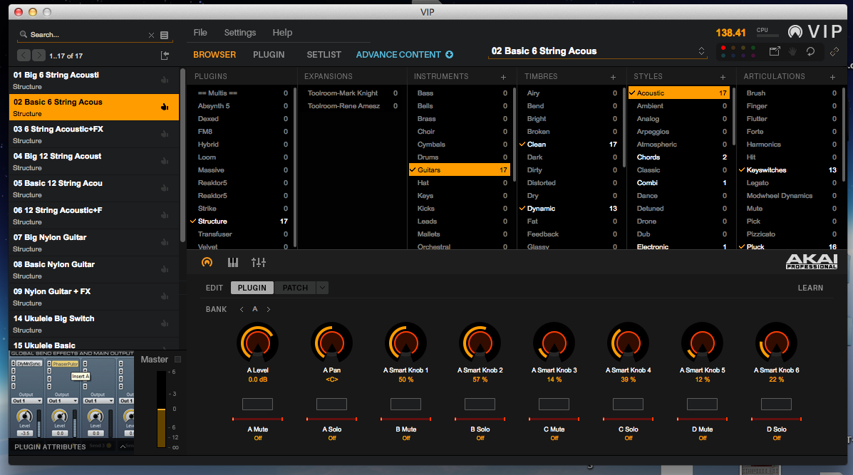Adjust the A Smart Knob 3 control
The image size is (853, 475).
coord(554,343)
